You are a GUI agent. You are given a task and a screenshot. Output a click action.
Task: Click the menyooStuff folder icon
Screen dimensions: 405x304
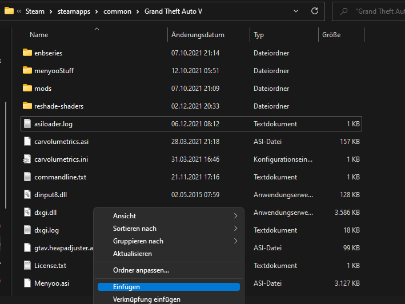(x=27, y=71)
